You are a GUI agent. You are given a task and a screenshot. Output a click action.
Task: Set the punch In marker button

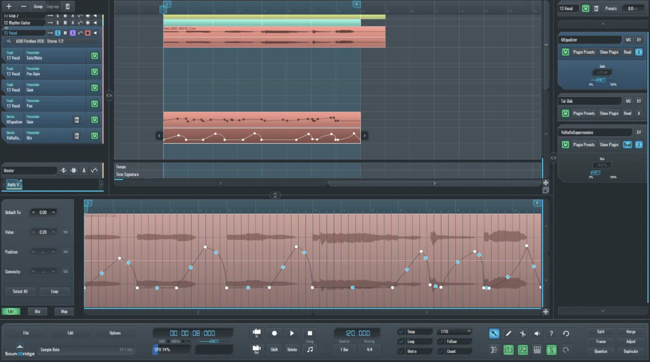257,333
